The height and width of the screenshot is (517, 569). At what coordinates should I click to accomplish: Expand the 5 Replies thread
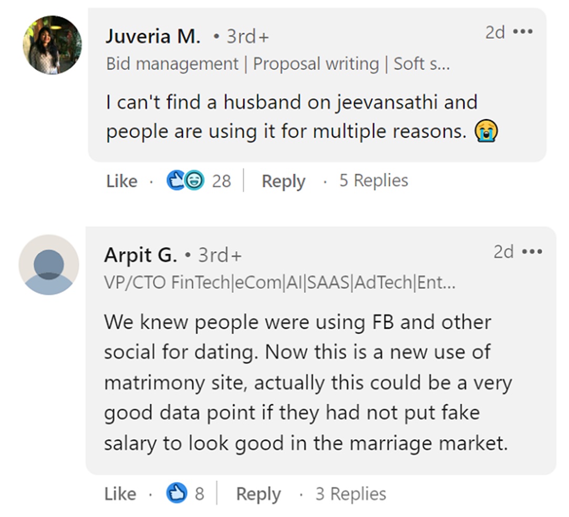pyautogui.click(x=373, y=181)
